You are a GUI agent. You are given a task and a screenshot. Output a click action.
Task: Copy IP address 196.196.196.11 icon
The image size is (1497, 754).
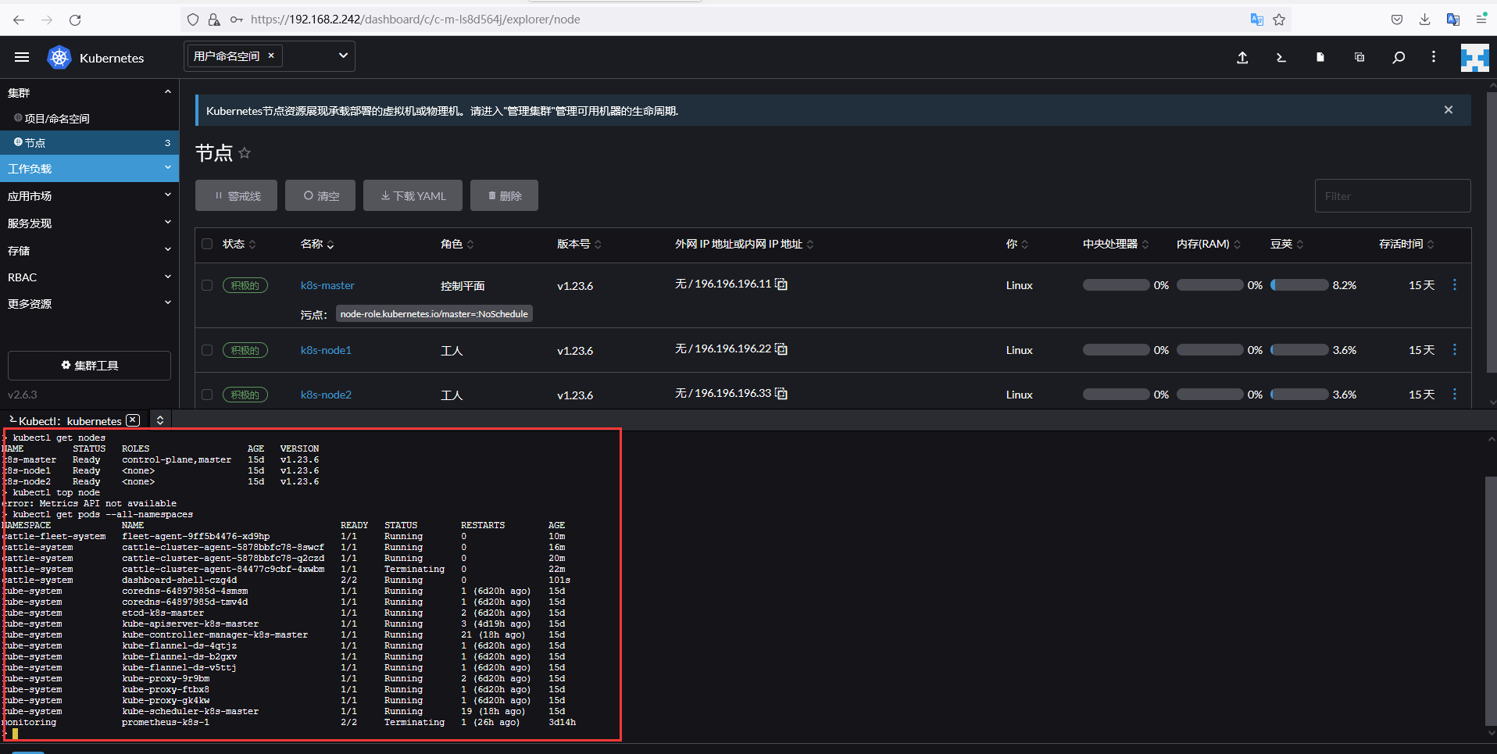coord(781,284)
